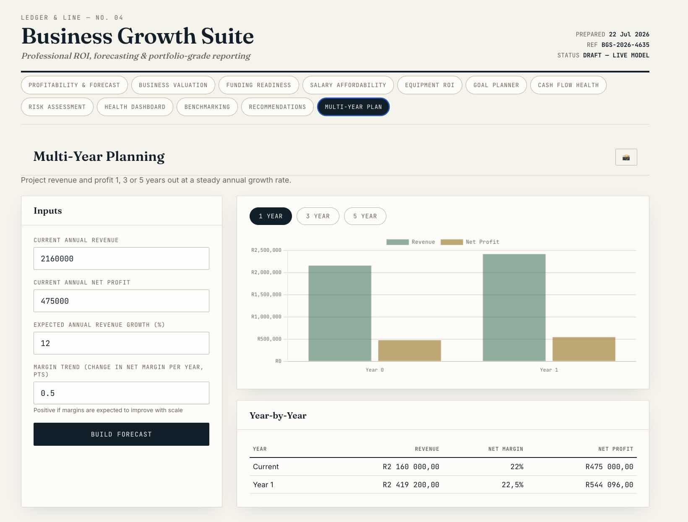688x522 pixels.
Task: Click the 'Multi-Year Planning' section heading
Action: 99,156
